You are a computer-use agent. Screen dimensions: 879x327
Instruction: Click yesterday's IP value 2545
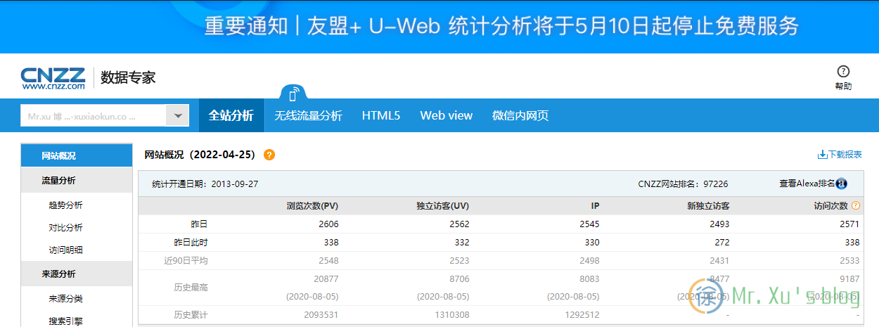tap(589, 224)
